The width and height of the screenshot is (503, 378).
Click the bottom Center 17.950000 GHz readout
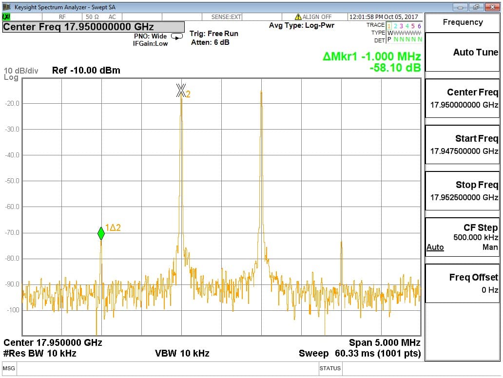pos(53,342)
